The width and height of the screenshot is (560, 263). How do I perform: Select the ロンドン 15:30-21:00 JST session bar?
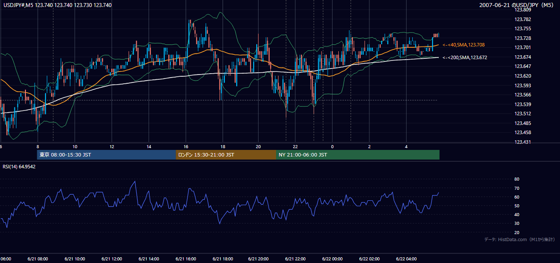[x=226, y=155]
